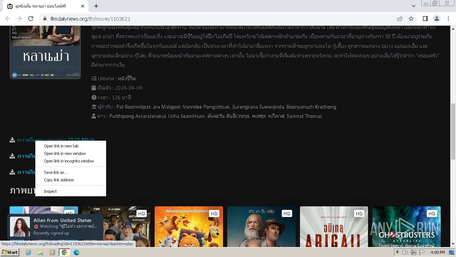The width and height of the screenshot is (456, 257).
Task: Click the Allen from United States notification
Action: [x=55, y=227]
